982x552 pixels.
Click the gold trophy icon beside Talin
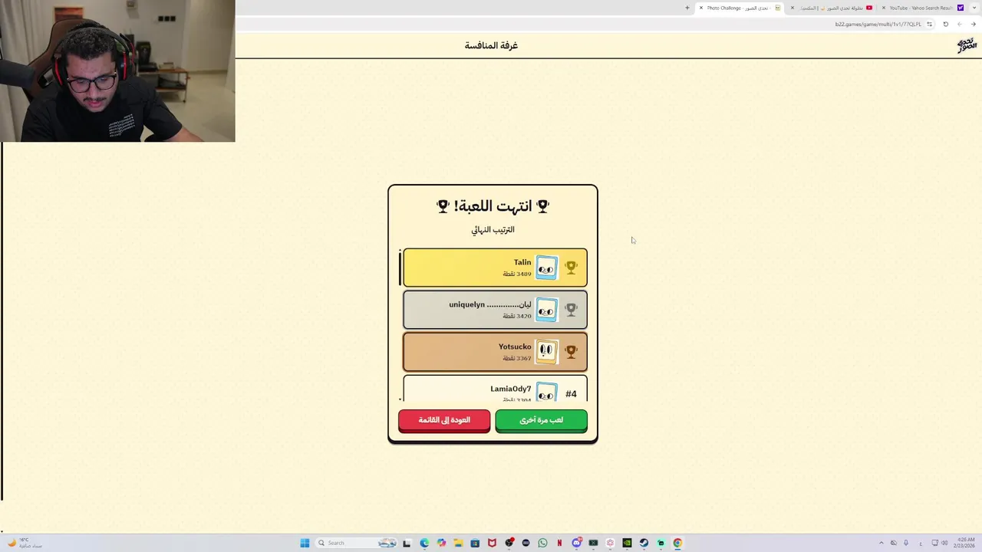(x=571, y=268)
